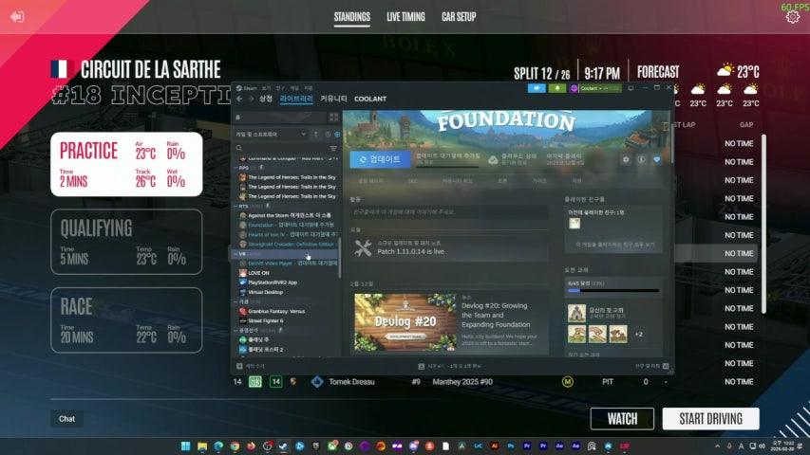Click Tomek Dreasu standings row

(495, 382)
